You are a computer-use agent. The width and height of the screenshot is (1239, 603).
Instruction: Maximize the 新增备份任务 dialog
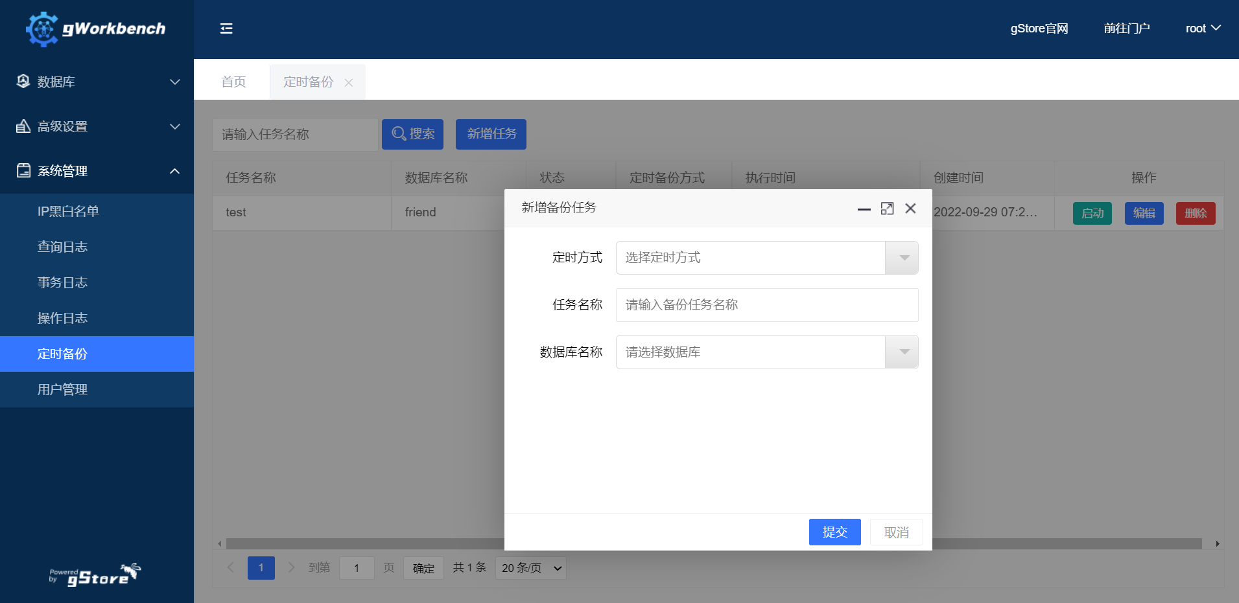tap(887, 209)
